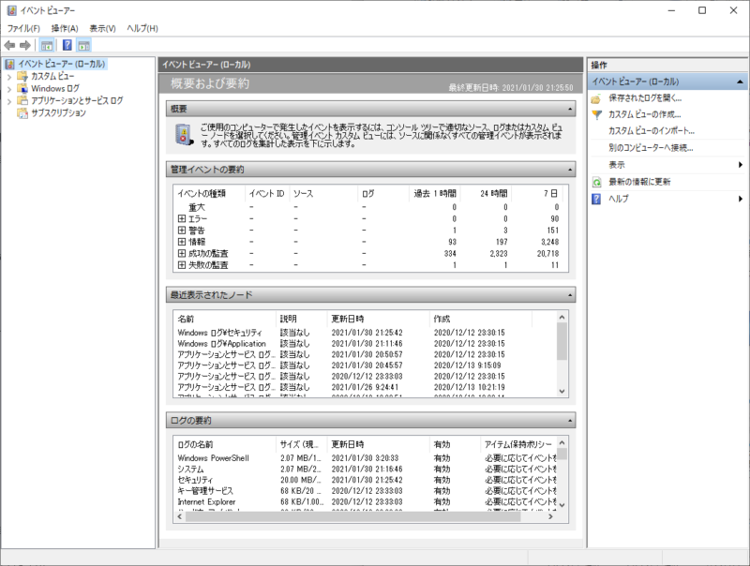
Task: Expand the 警告 event type row
Action: [x=182, y=230]
